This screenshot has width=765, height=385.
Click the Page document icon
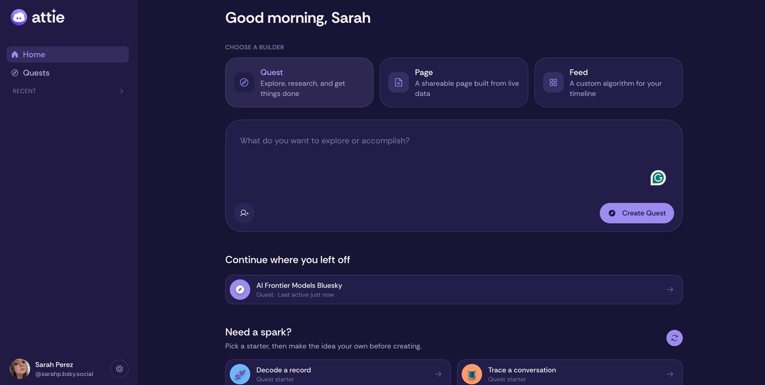(398, 83)
